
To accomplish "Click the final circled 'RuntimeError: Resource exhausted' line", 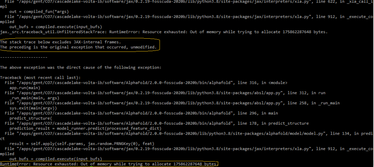I will pos(109,164).
